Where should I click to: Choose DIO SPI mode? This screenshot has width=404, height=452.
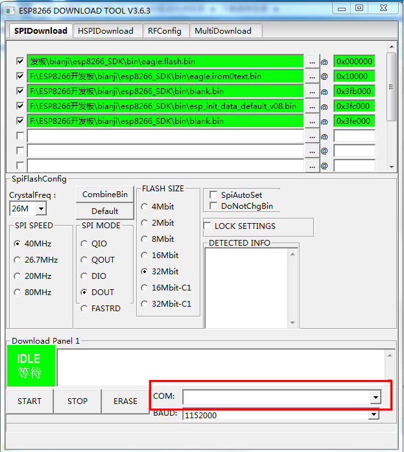pos(84,276)
